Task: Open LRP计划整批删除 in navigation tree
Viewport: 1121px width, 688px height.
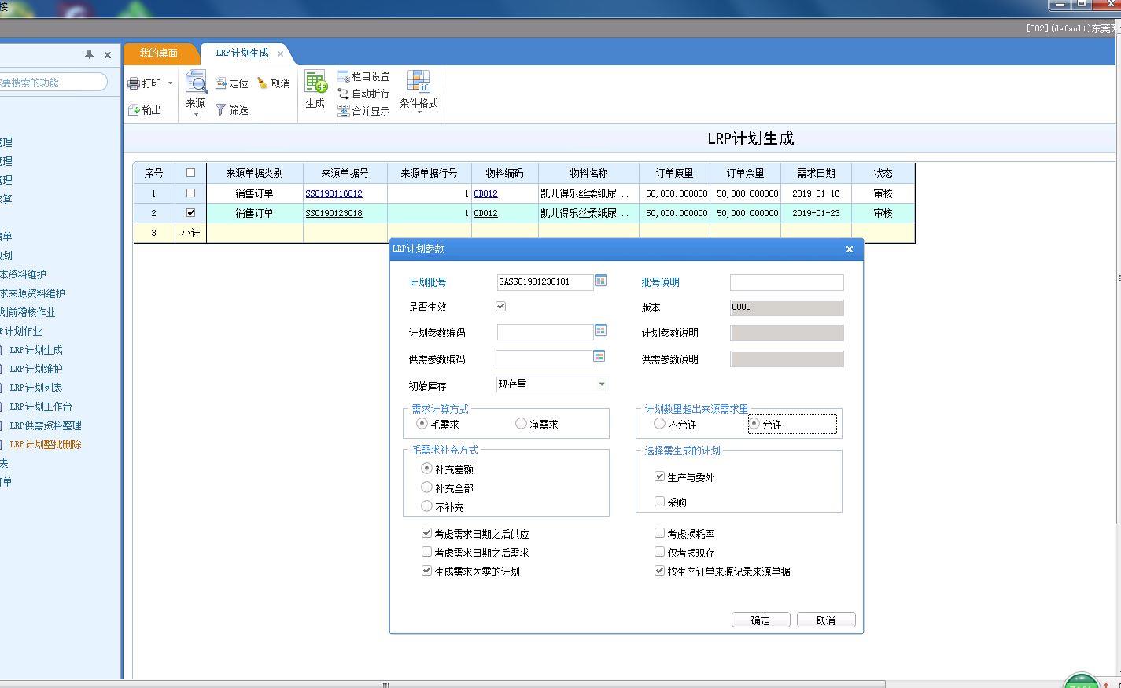Action: pos(46,444)
